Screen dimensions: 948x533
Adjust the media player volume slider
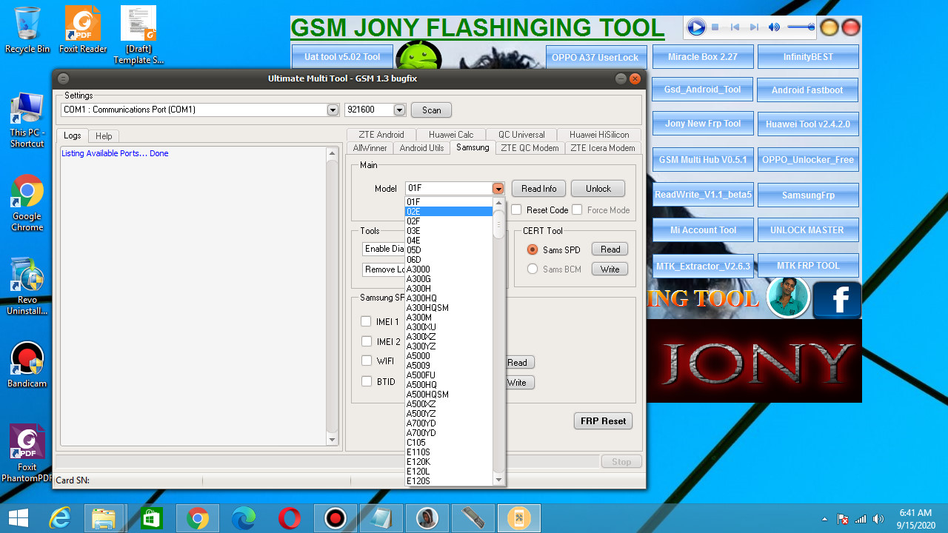[x=801, y=27]
